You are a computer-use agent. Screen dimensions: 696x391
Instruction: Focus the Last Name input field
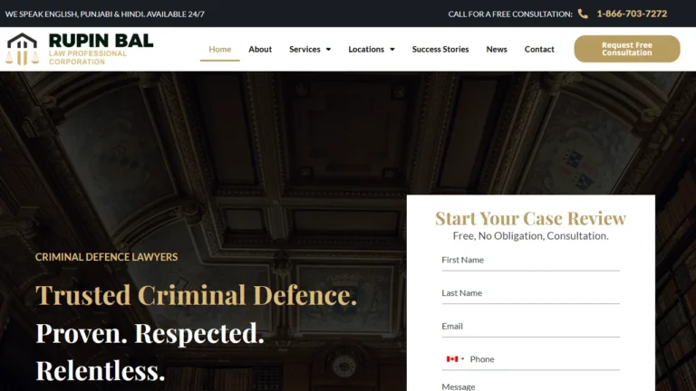tap(530, 293)
